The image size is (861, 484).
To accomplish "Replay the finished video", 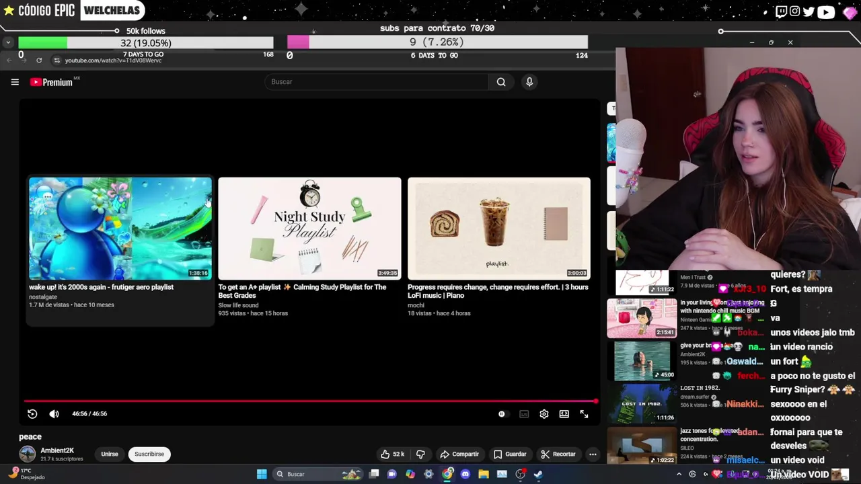I will pos(32,414).
